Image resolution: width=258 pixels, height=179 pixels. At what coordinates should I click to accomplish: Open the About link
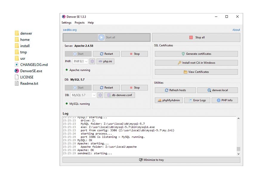pos(236,30)
